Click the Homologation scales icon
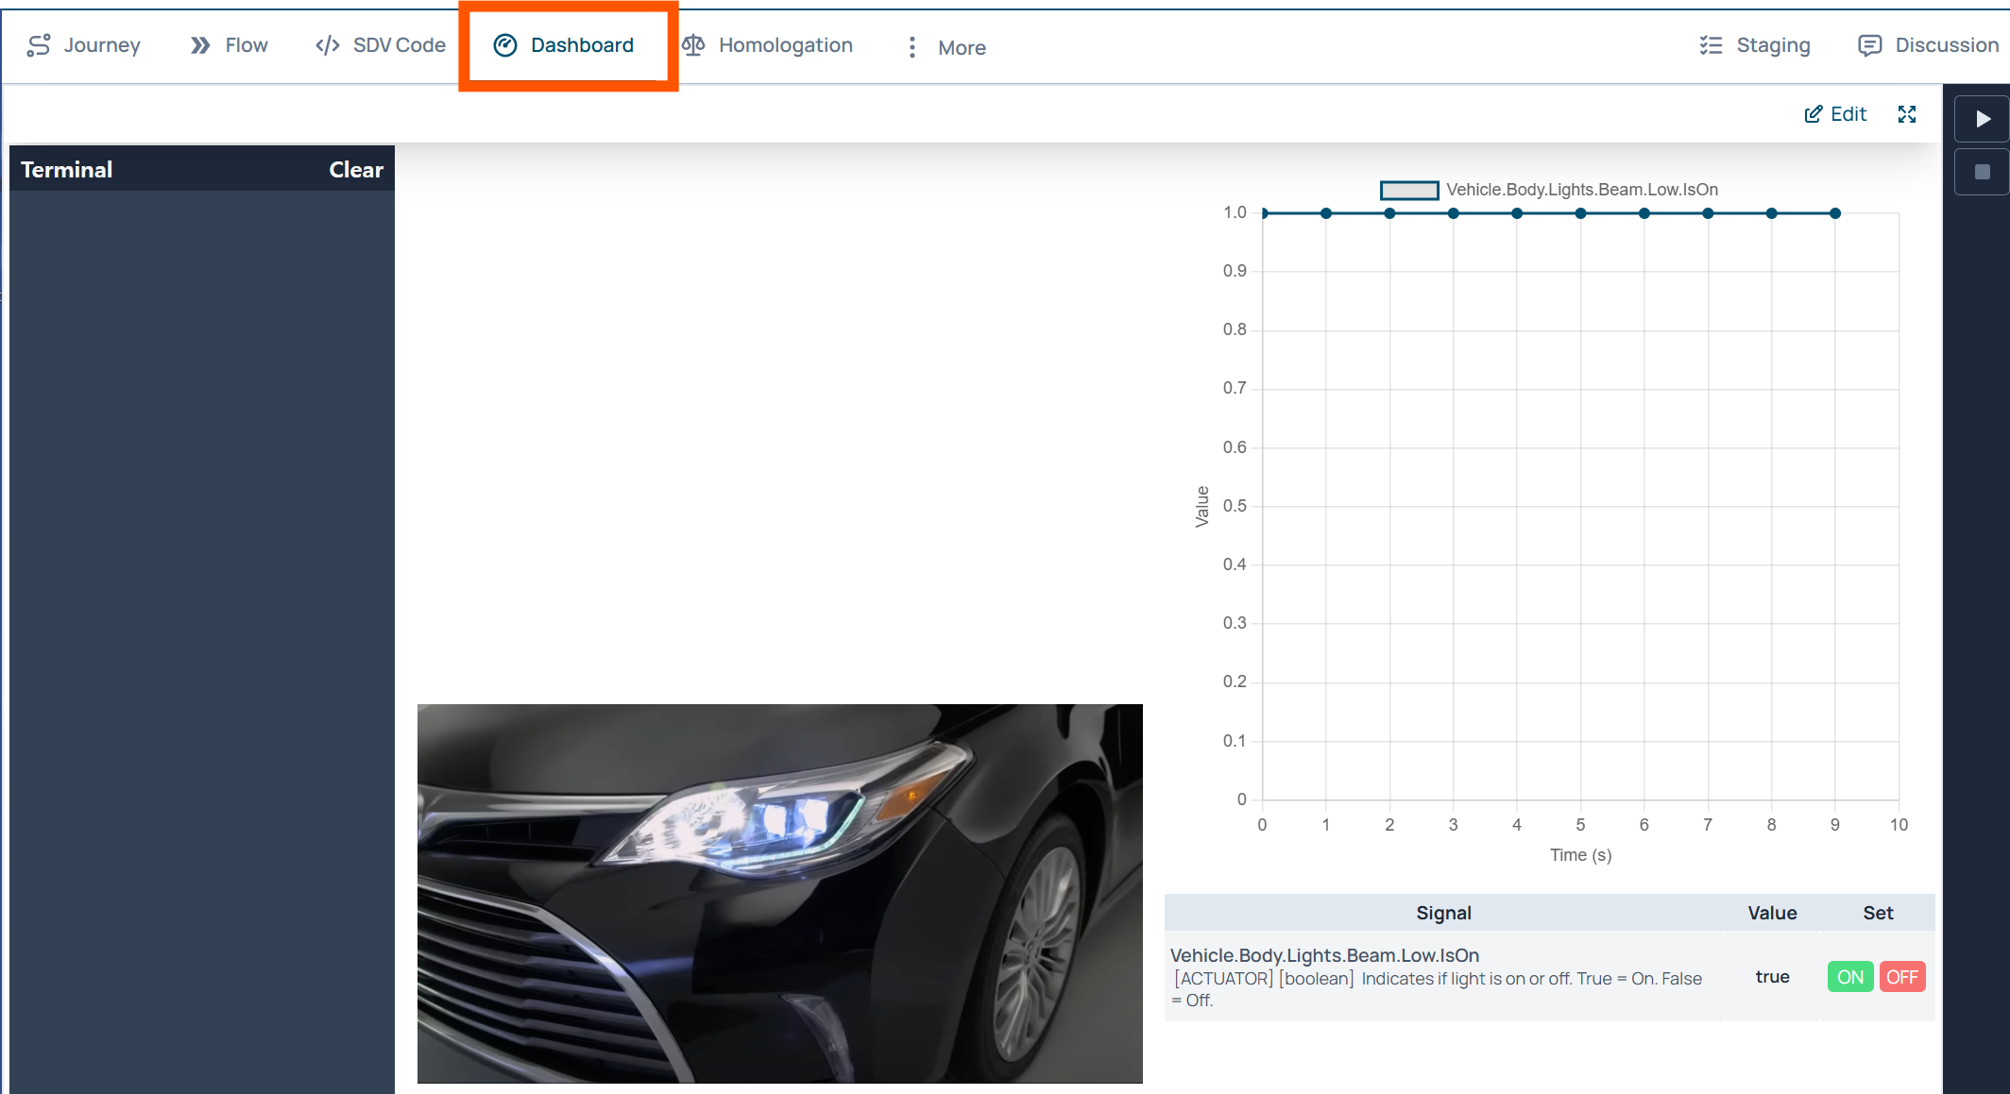Screen dimensions: 2010x1094 [694, 45]
